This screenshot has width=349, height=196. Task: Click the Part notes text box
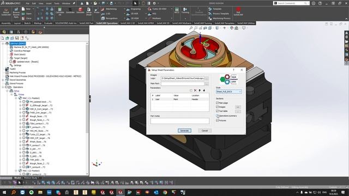click(179, 121)
